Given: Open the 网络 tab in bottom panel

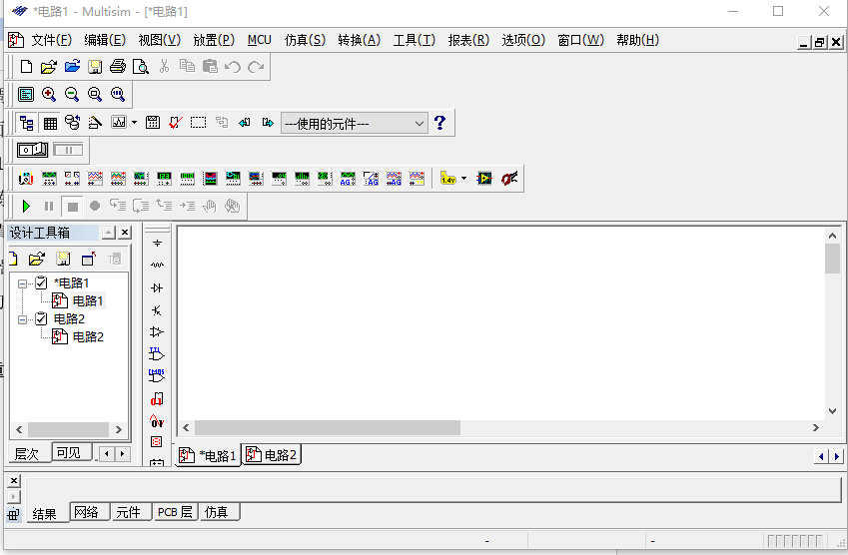Looking at the screenshot, I should tap(87, 513).
